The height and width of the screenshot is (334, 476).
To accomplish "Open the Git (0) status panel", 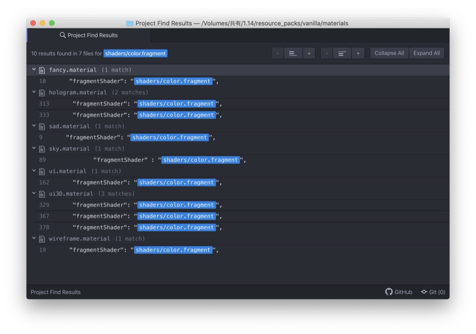I will [433, 292].
